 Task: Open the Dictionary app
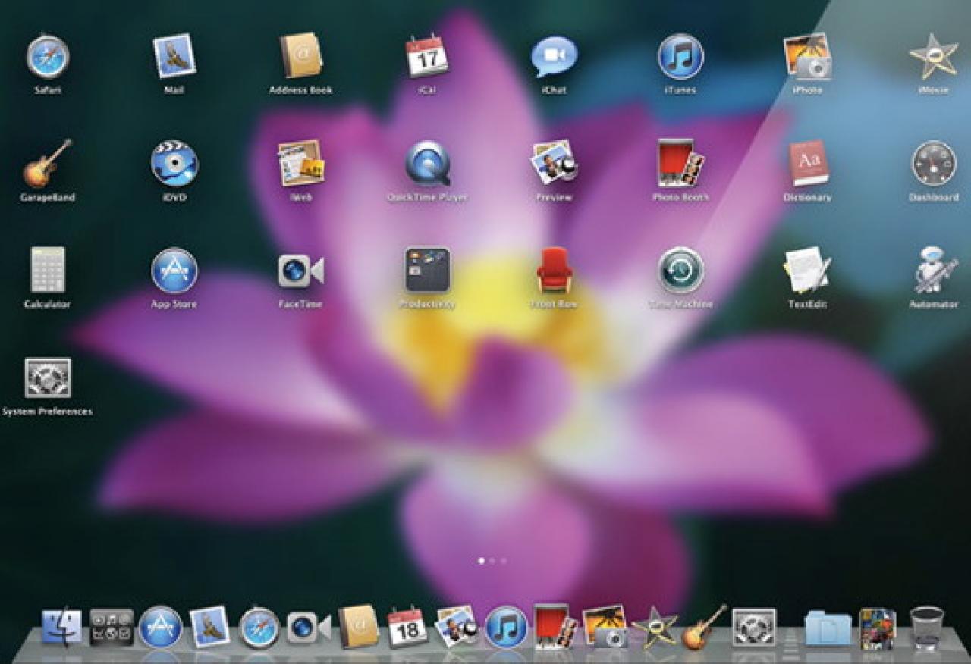[809, 164]
